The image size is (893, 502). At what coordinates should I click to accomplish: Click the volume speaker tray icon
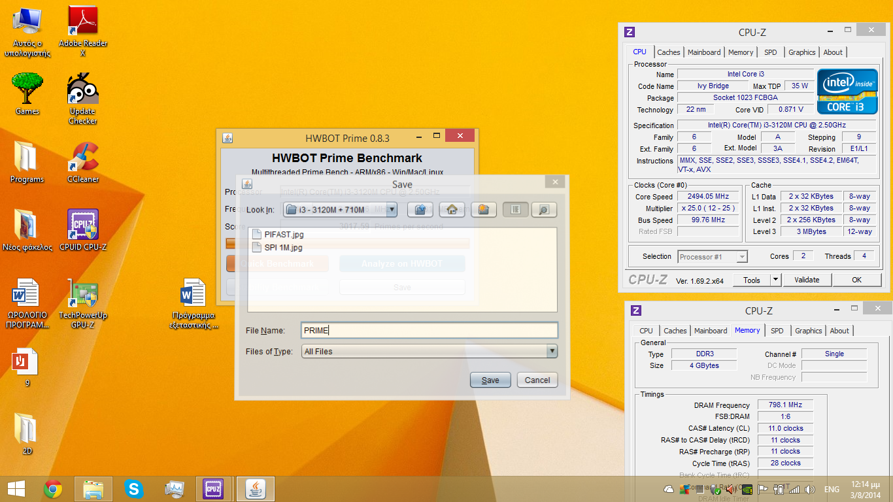(x=809, y=489)
